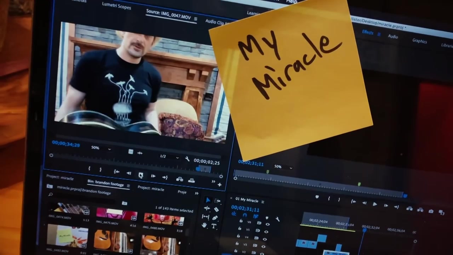Select the Razor tool
Image resolution: width=453 pixels, height=255 pixels.
point(216,209)
